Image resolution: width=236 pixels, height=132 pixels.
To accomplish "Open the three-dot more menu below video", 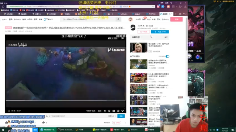I will pos(125,122).
